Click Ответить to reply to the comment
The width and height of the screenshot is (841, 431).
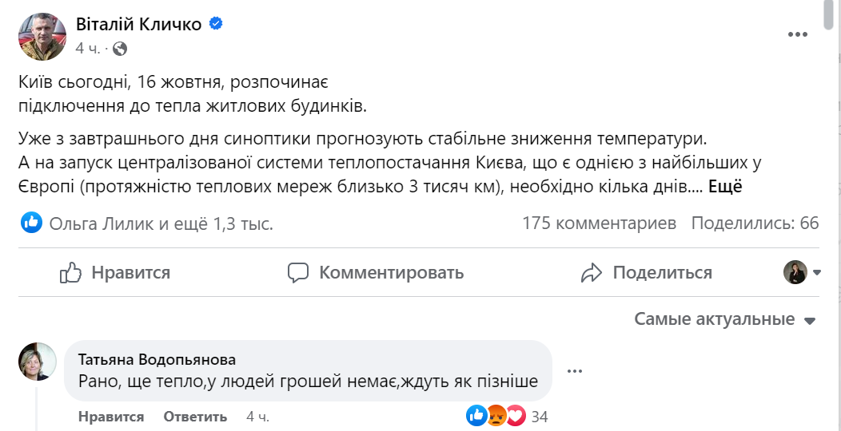point(195,417)
